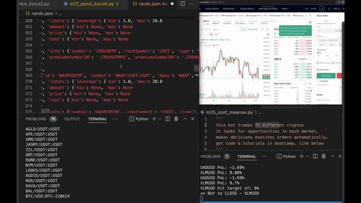Tick the TP/SL checkbox in Place Order
This screenshot has height=203, width=361.
[x=318, y=63]
